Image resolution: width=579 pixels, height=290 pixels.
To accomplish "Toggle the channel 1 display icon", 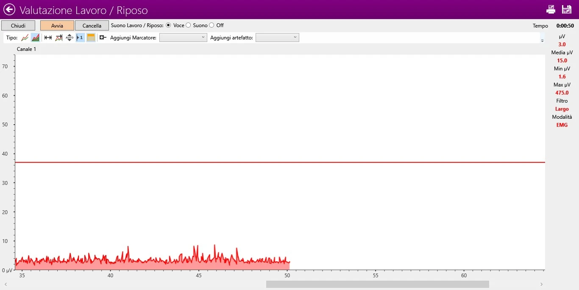I will pos(80,38).
